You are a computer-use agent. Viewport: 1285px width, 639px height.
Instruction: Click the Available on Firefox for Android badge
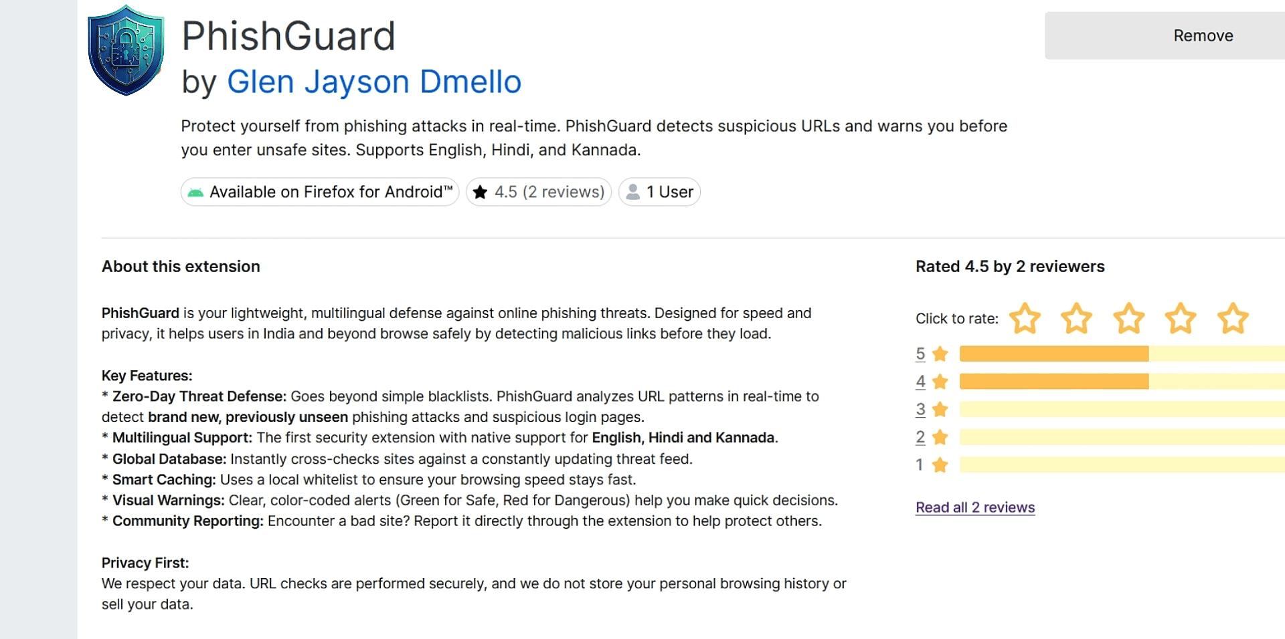[319, 192]
